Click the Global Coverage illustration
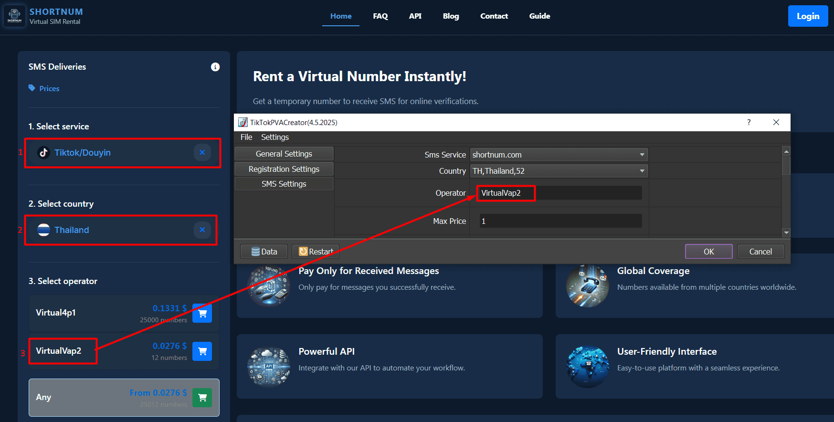This screenshot has width=834, height=422. (588, 285)
